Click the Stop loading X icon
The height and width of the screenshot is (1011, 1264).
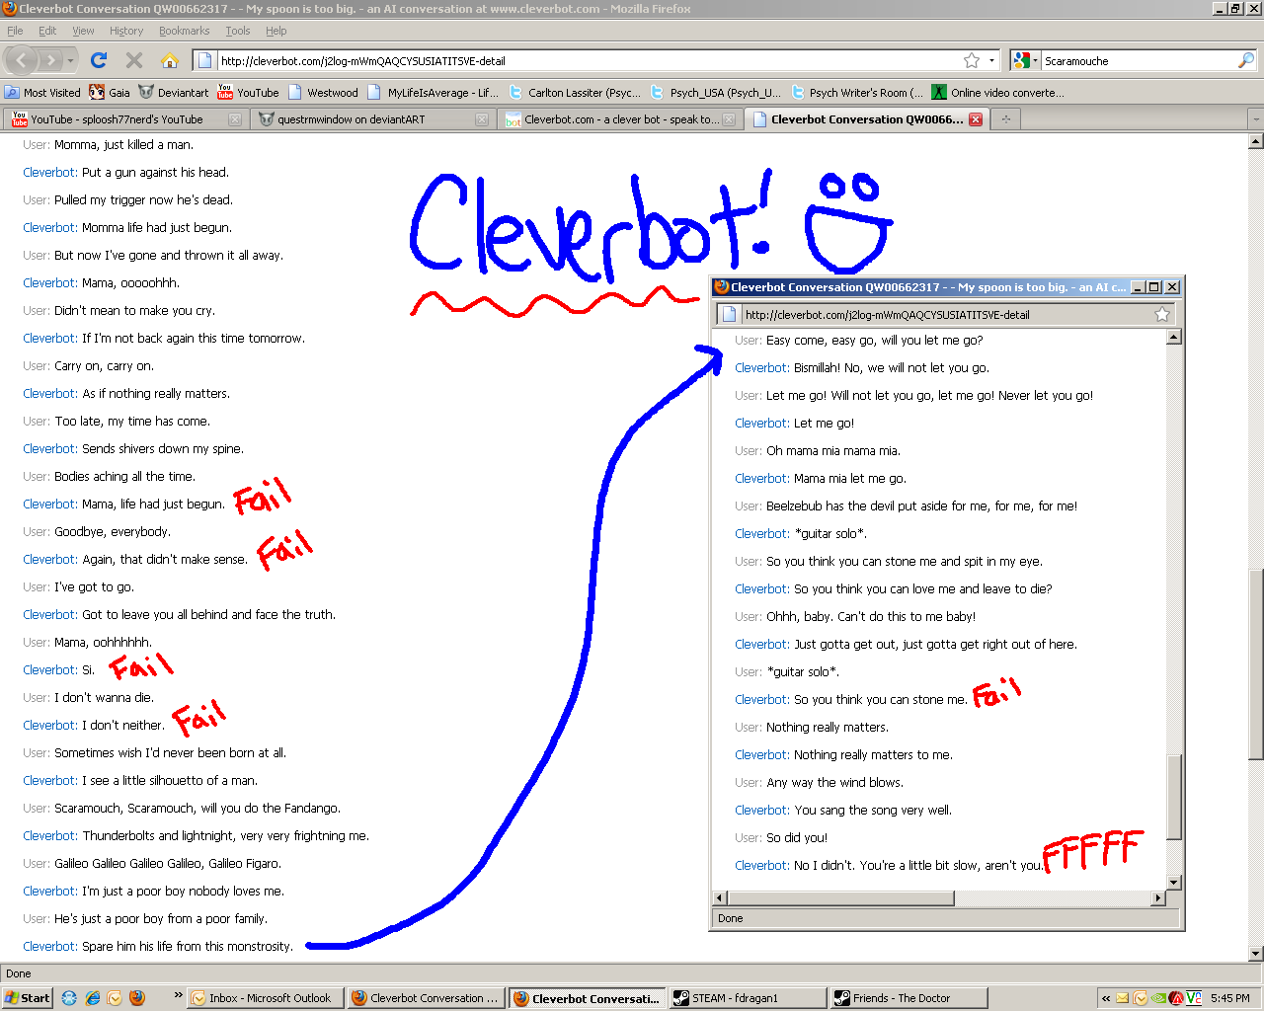pyautogui.click(x=134, y=60)
